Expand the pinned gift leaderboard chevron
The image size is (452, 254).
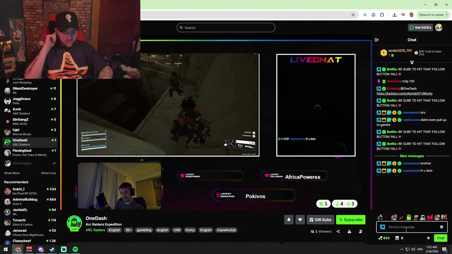412,62
